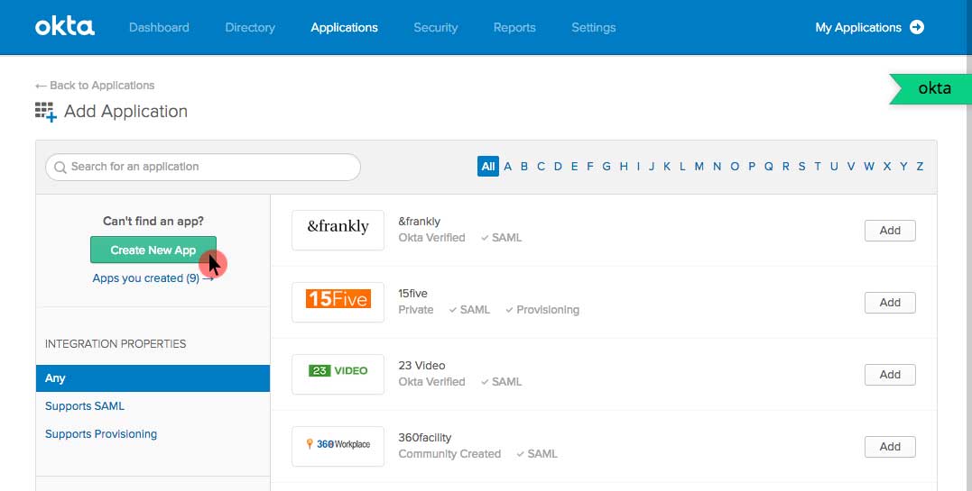Image resolution: width=972 pixels, height=491 pixels.
Task: Filter by Supports Provisioning
Action: tap(101, 434)
